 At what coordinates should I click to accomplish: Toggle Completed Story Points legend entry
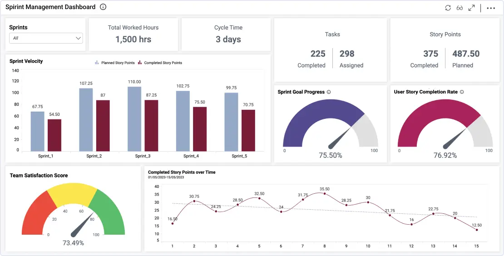click(160, 63)
